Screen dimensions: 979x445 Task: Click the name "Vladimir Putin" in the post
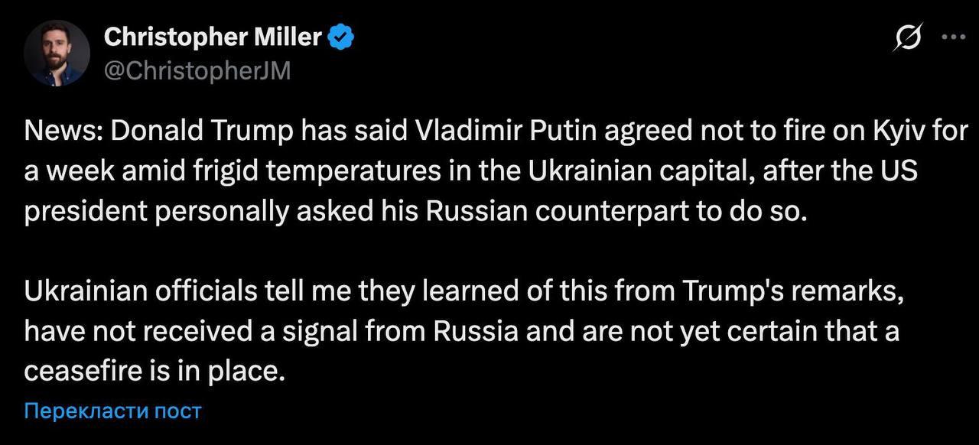(505, 132)
